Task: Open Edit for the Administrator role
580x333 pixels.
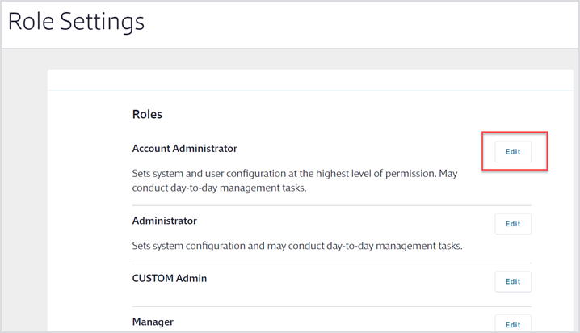Action: click(x=513, y=224)
